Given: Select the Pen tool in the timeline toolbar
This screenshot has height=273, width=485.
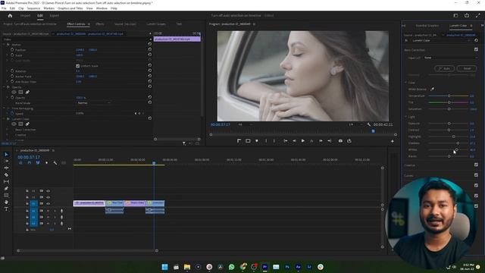Looking at the screenshot, I should (7, 189).
